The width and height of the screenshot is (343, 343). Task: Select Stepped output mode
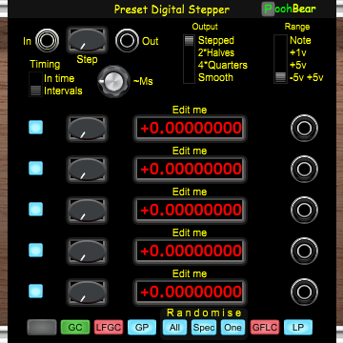(216, 40)
